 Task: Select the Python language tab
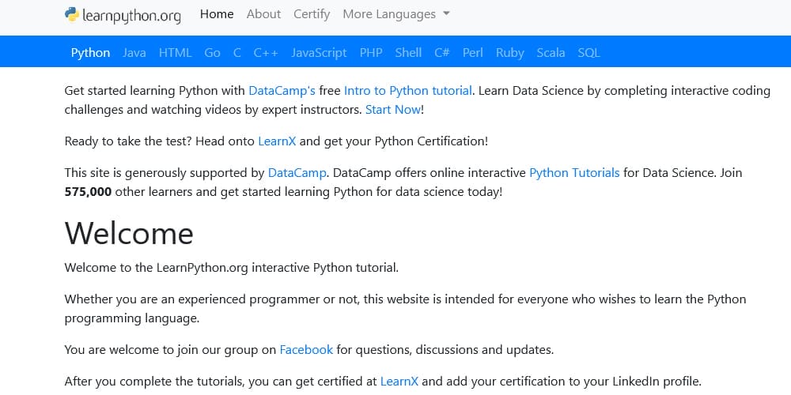90,53
